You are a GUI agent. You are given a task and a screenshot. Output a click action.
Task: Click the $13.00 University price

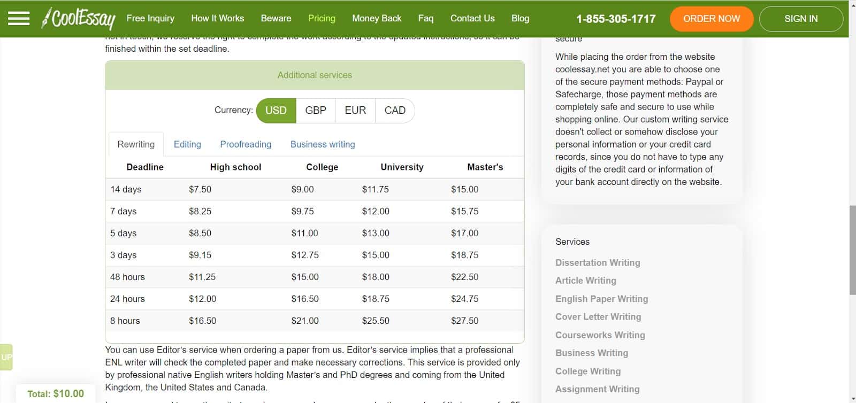pyautogui.click(x=376, y=234)
